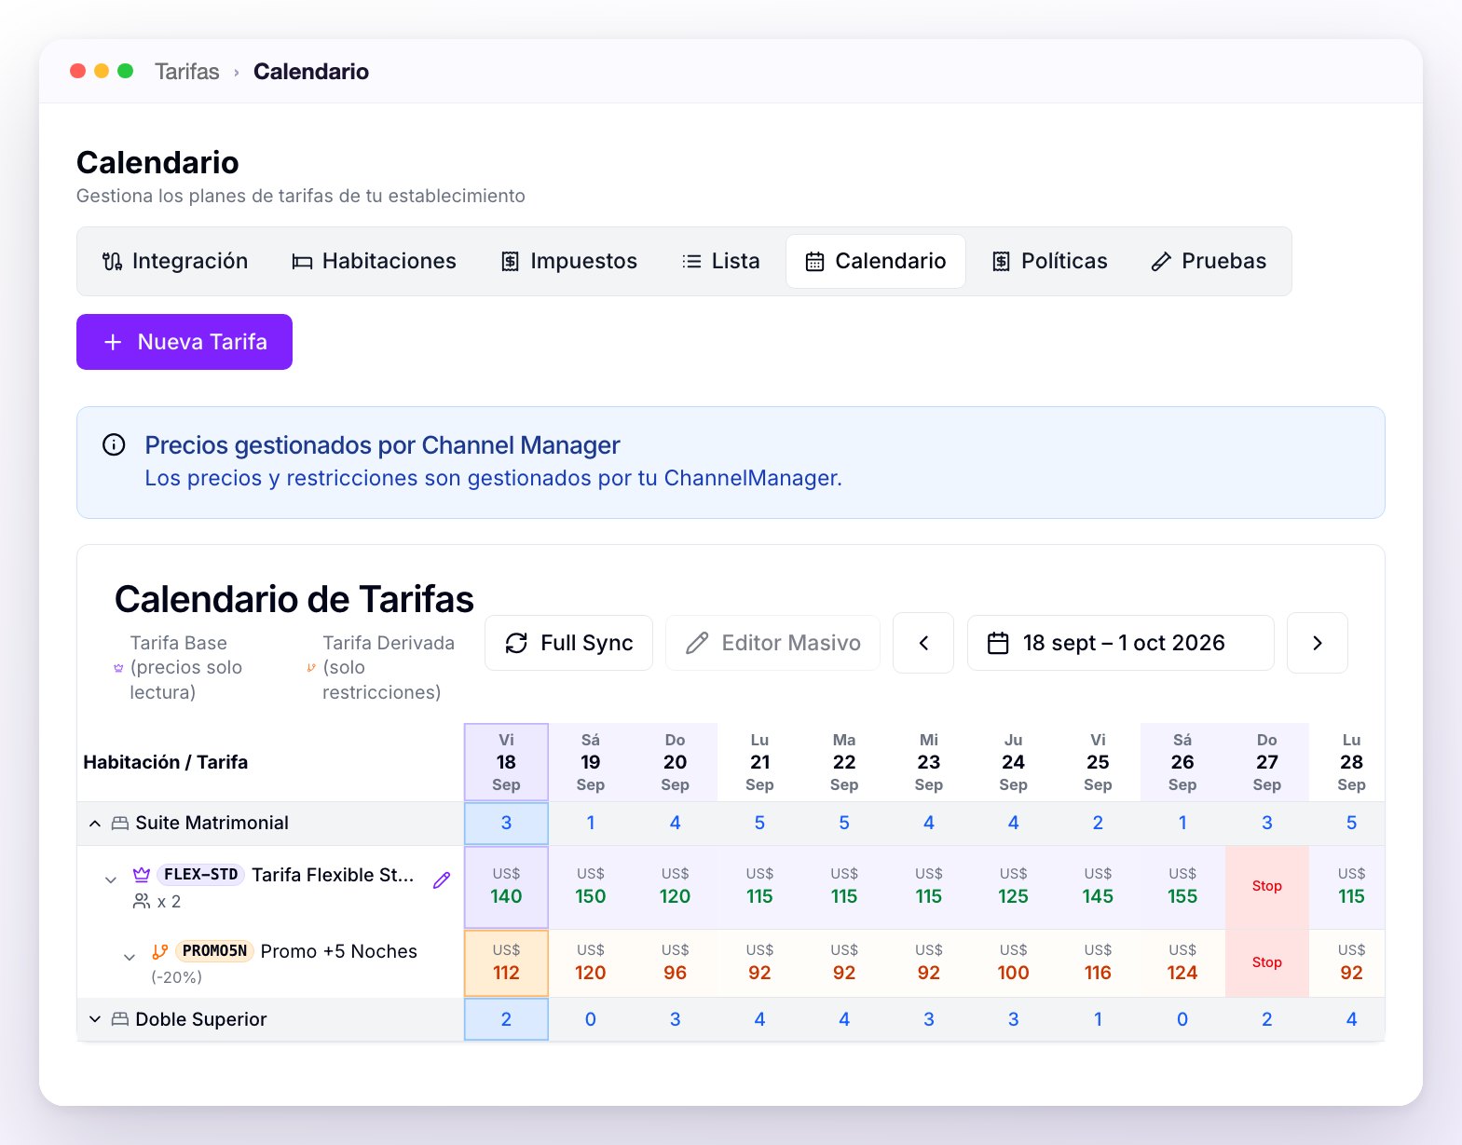Click the plus icon on Nueva Tarifa
This screenshot has width=1462, height=1145.
click(113, 342)
